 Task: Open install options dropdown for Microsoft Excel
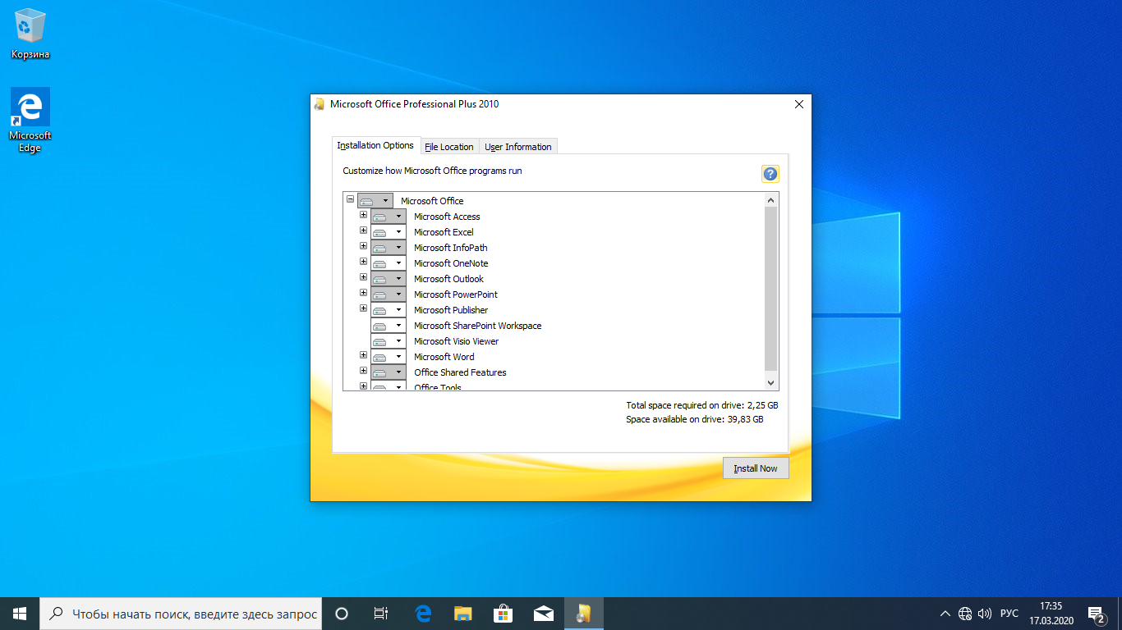389,232
